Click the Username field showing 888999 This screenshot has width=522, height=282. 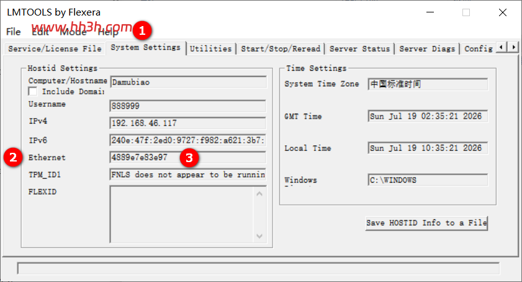point(188,106)
